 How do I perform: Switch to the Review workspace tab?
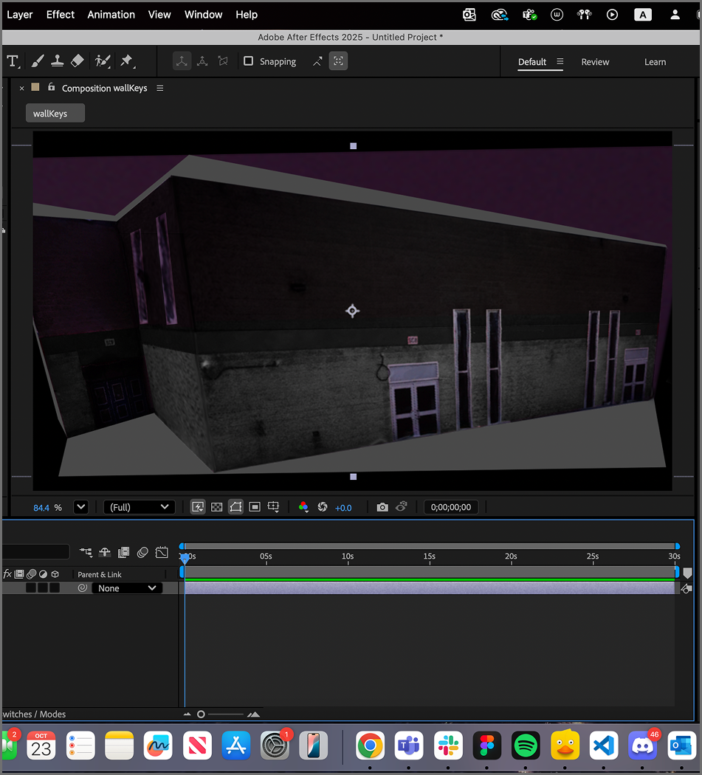pos(595,62)
